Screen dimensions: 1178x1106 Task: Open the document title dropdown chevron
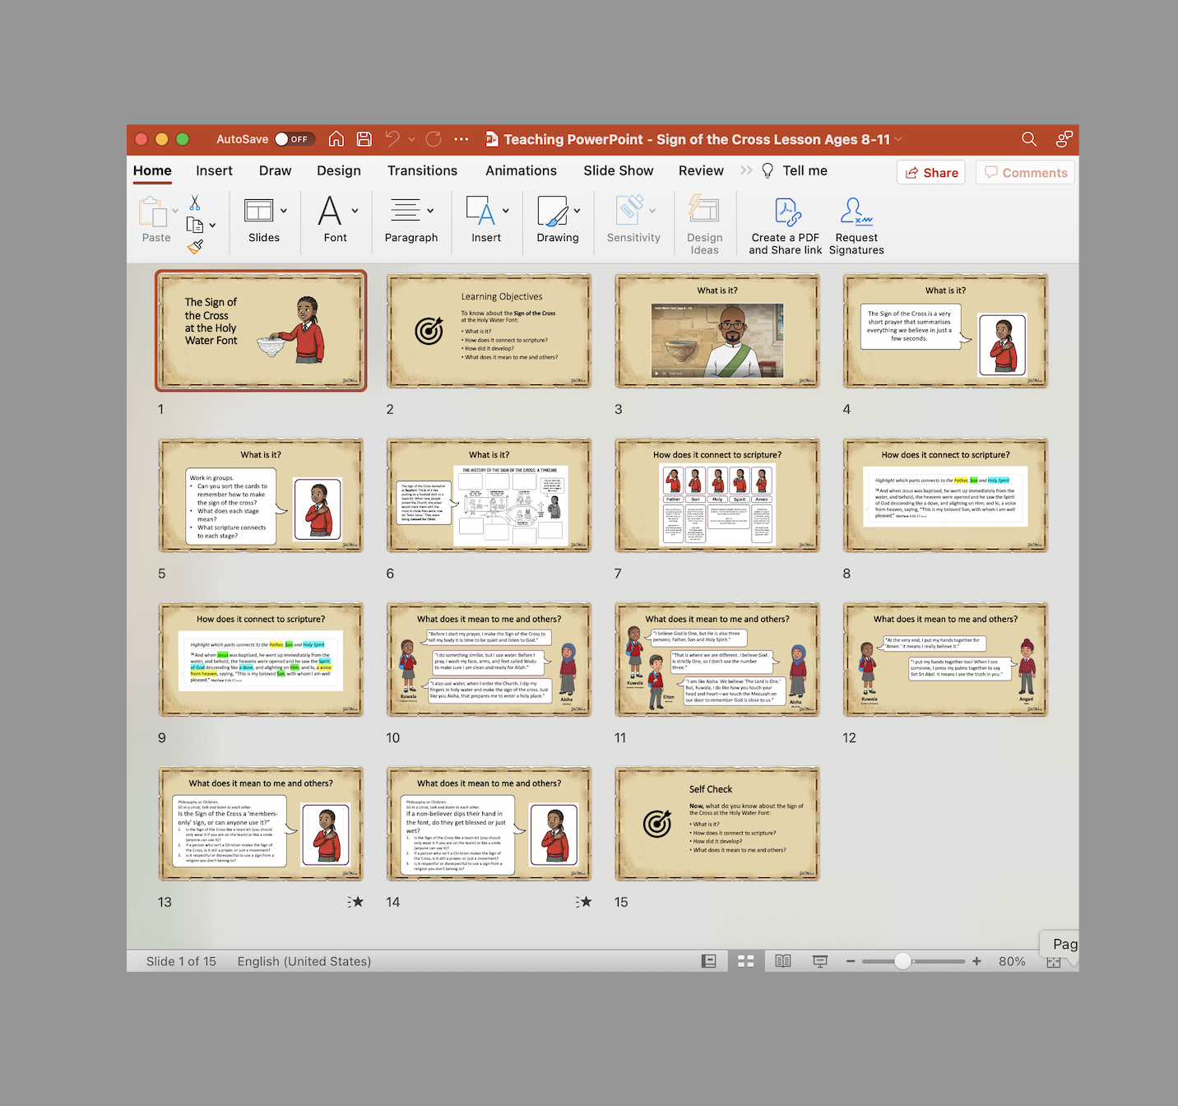coord(898,140)
